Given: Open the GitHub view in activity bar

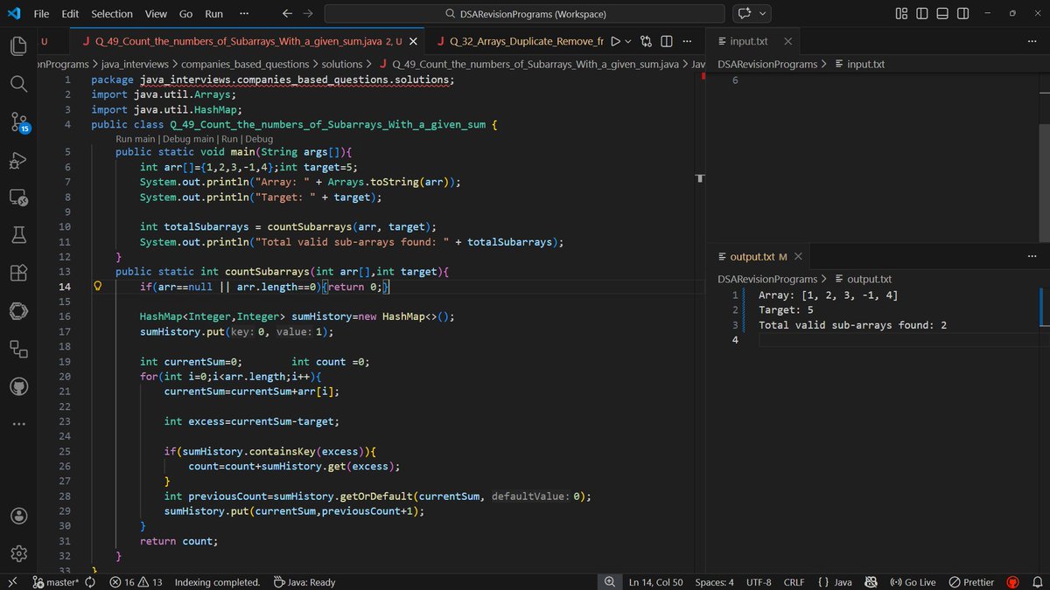Looking at the screenshot, I should click(19, 385).
